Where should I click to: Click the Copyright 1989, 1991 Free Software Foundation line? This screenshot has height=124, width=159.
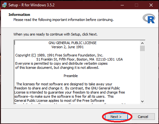pyautogui.click(x=59, y=55)
